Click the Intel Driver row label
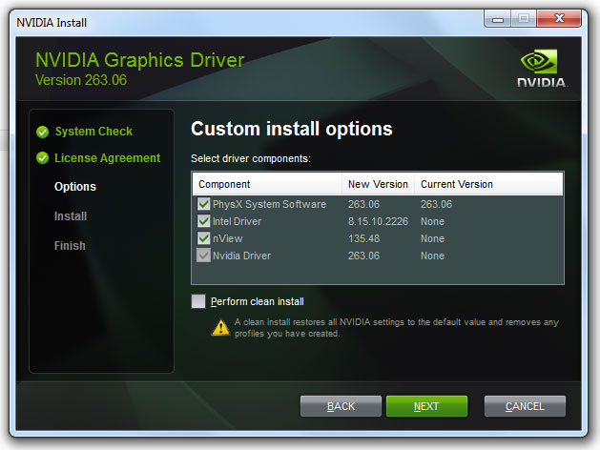Screen dimensions: 600x450 click(237, 221)
